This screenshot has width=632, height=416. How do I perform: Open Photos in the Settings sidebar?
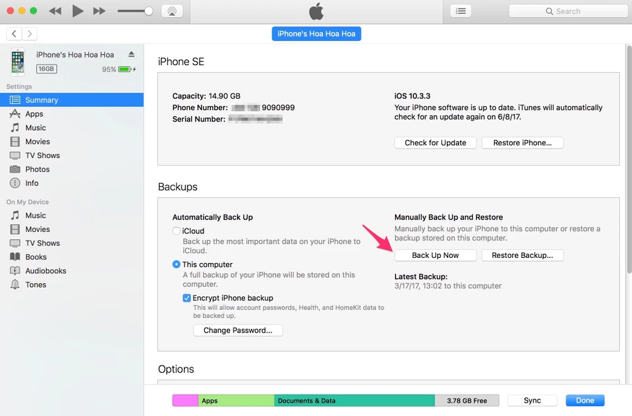(37, 169)
